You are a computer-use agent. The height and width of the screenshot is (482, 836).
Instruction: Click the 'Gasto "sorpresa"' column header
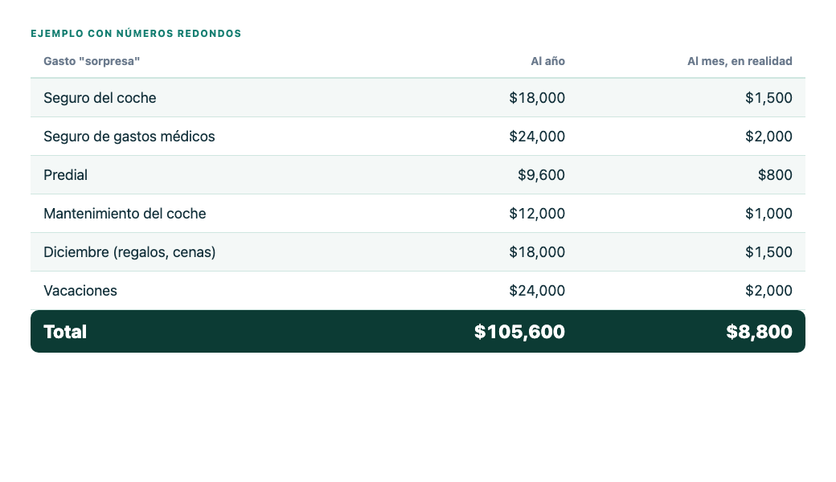(x=92, y=61)
